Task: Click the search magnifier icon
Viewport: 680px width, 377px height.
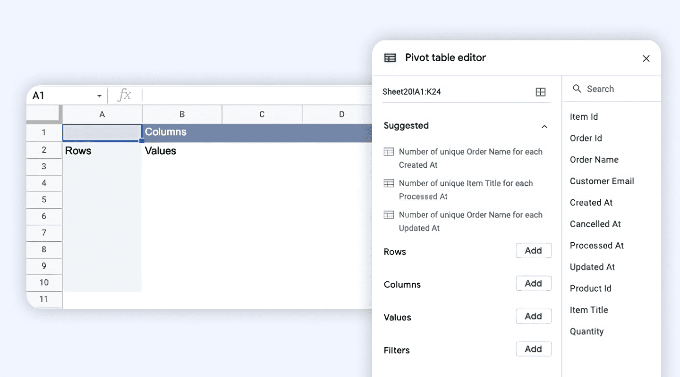Action: pos(577,89)
